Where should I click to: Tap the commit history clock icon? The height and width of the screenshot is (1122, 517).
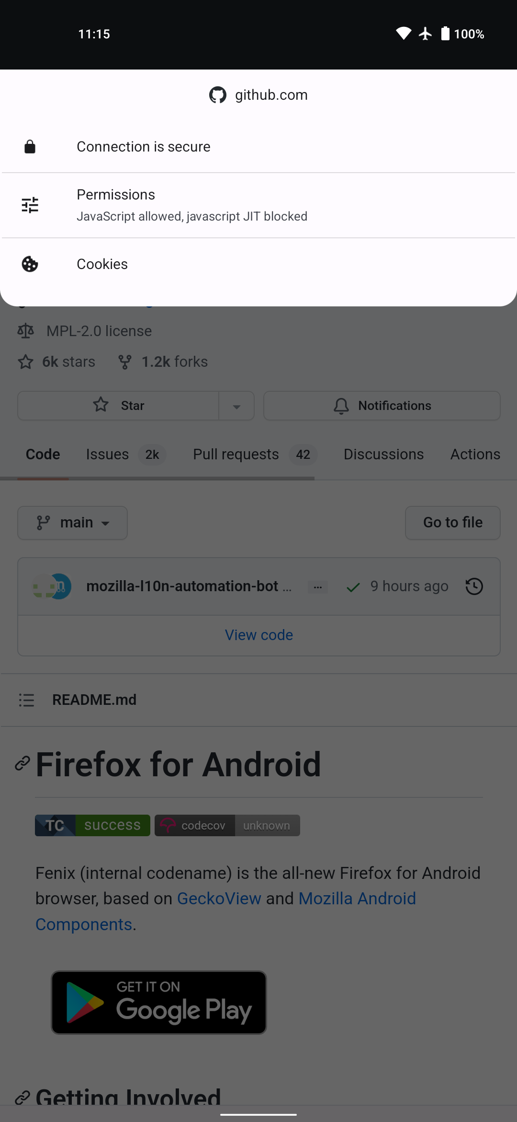[x=474, y=586]
